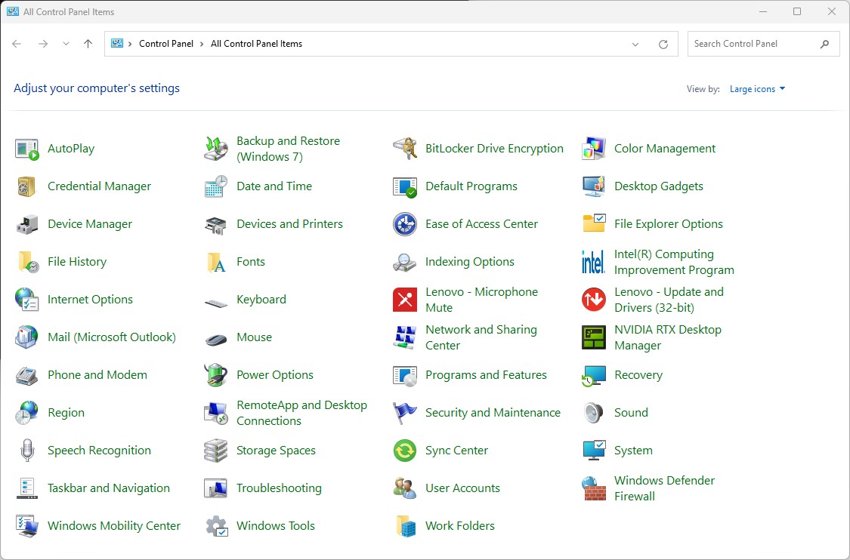Open the Speech Recognition microphone icon
This screenshot has height=560, width=850.
tap(26, 451)
